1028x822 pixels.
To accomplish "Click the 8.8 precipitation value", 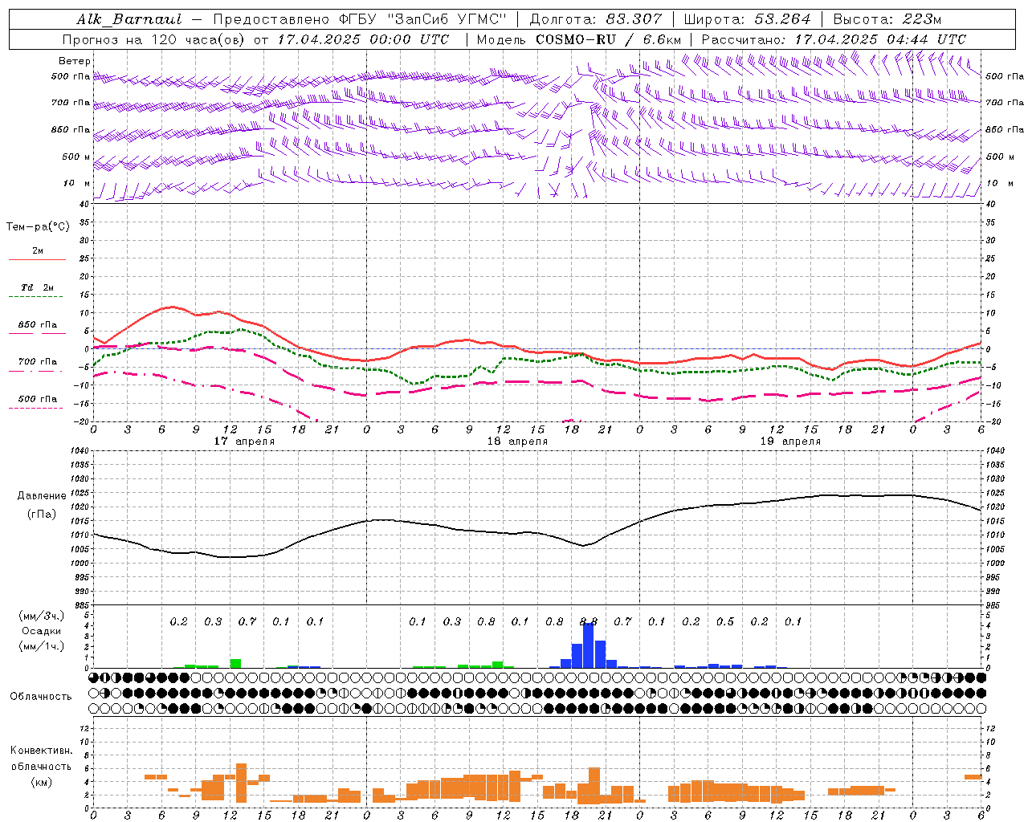I will tap(589, 621).
